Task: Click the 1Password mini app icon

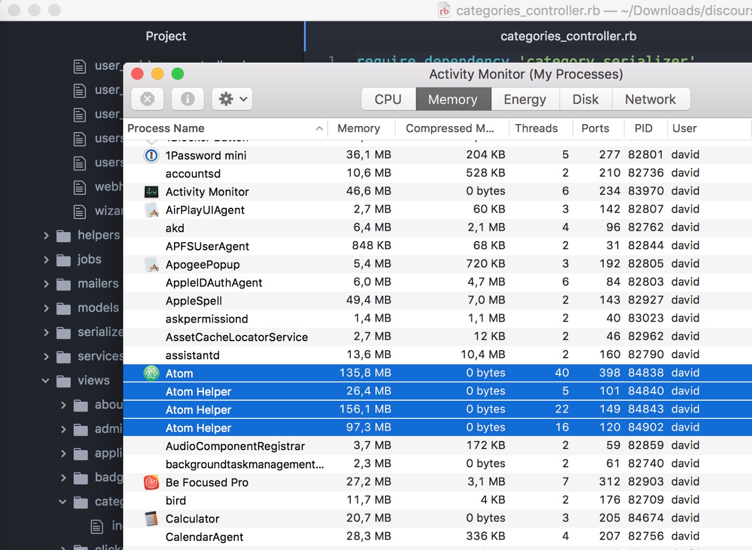Action: [151, 155]
